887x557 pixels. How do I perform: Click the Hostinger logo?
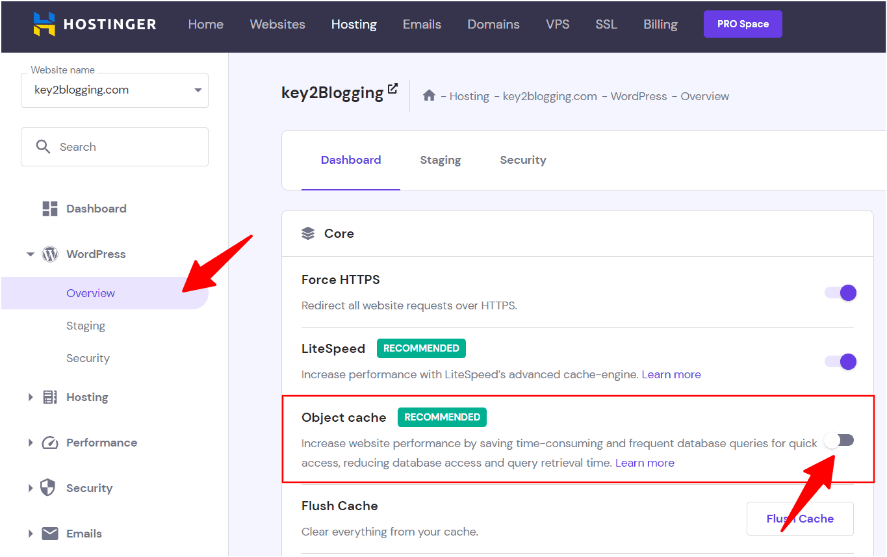pyautogui.click(x=95, y=24)
